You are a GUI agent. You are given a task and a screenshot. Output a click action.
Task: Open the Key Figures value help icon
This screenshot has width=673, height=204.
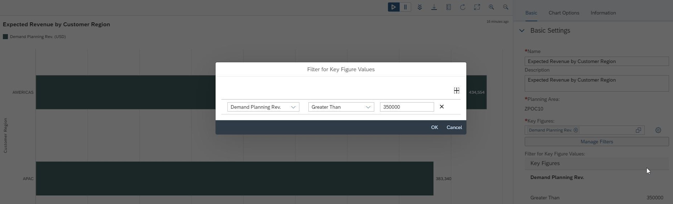pyautogui.click(x=639, y=130)
